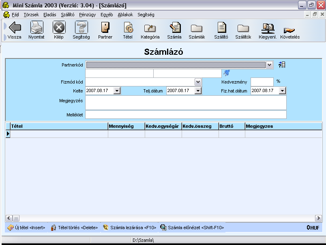Click the right partner field below Partnerkód
The height and width of the screenshot is (245, 326).
point(188,73)
